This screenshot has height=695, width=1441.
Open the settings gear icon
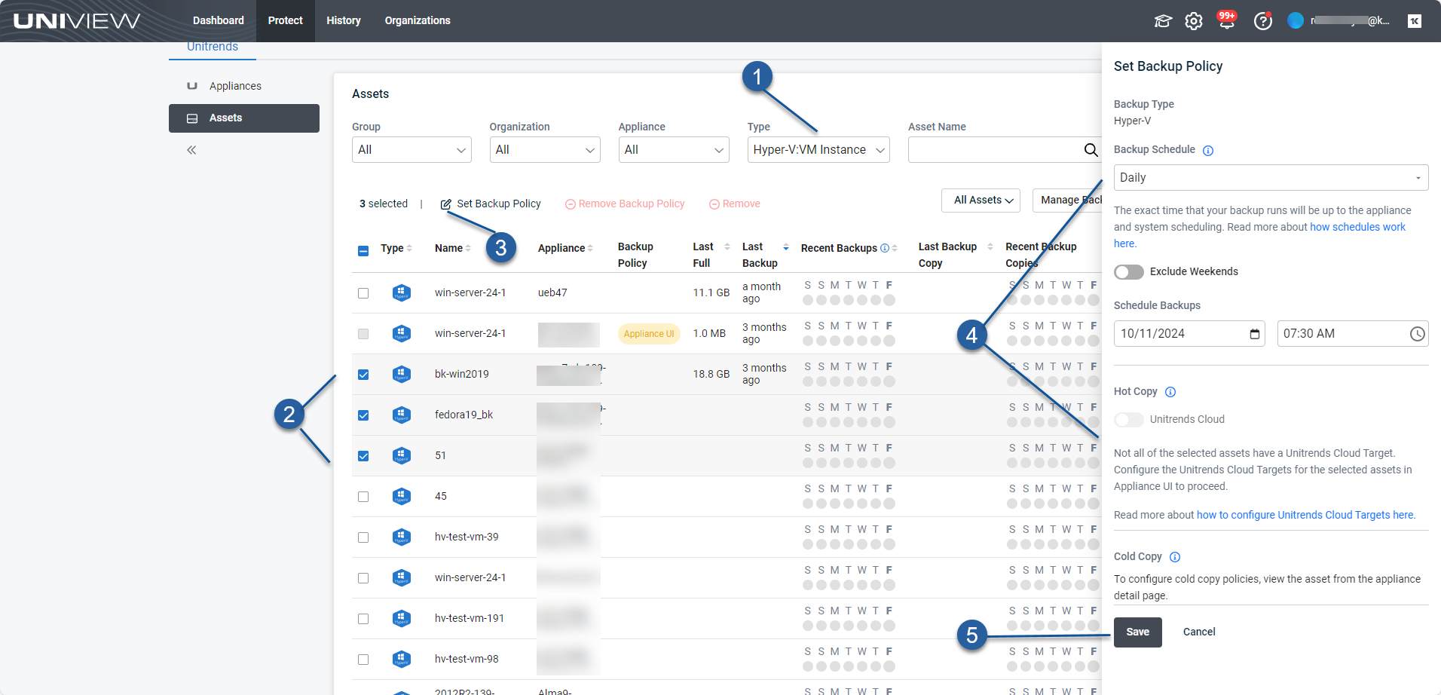1194,21
